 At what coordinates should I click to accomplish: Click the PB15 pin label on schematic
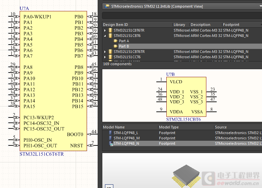pos(78,106)
